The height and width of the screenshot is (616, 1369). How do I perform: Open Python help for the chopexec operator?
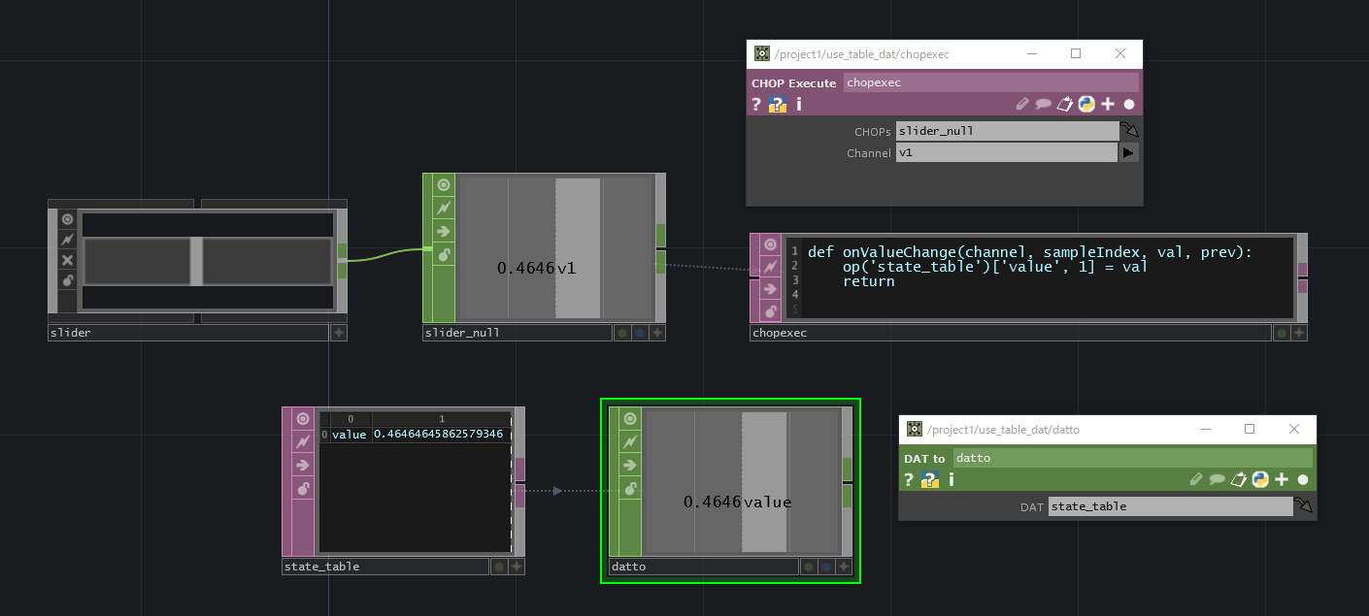pyautogui.click(x=777, y=104)
